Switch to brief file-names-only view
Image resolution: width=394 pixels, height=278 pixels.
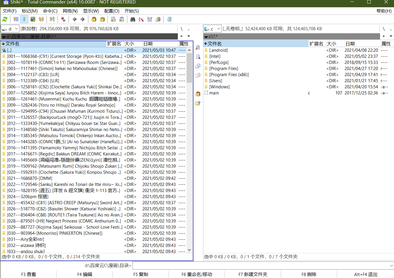pos(16,19)
